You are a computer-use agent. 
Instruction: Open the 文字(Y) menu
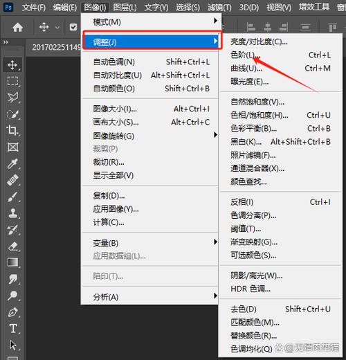pyautogui.click(x=156, y=8)
